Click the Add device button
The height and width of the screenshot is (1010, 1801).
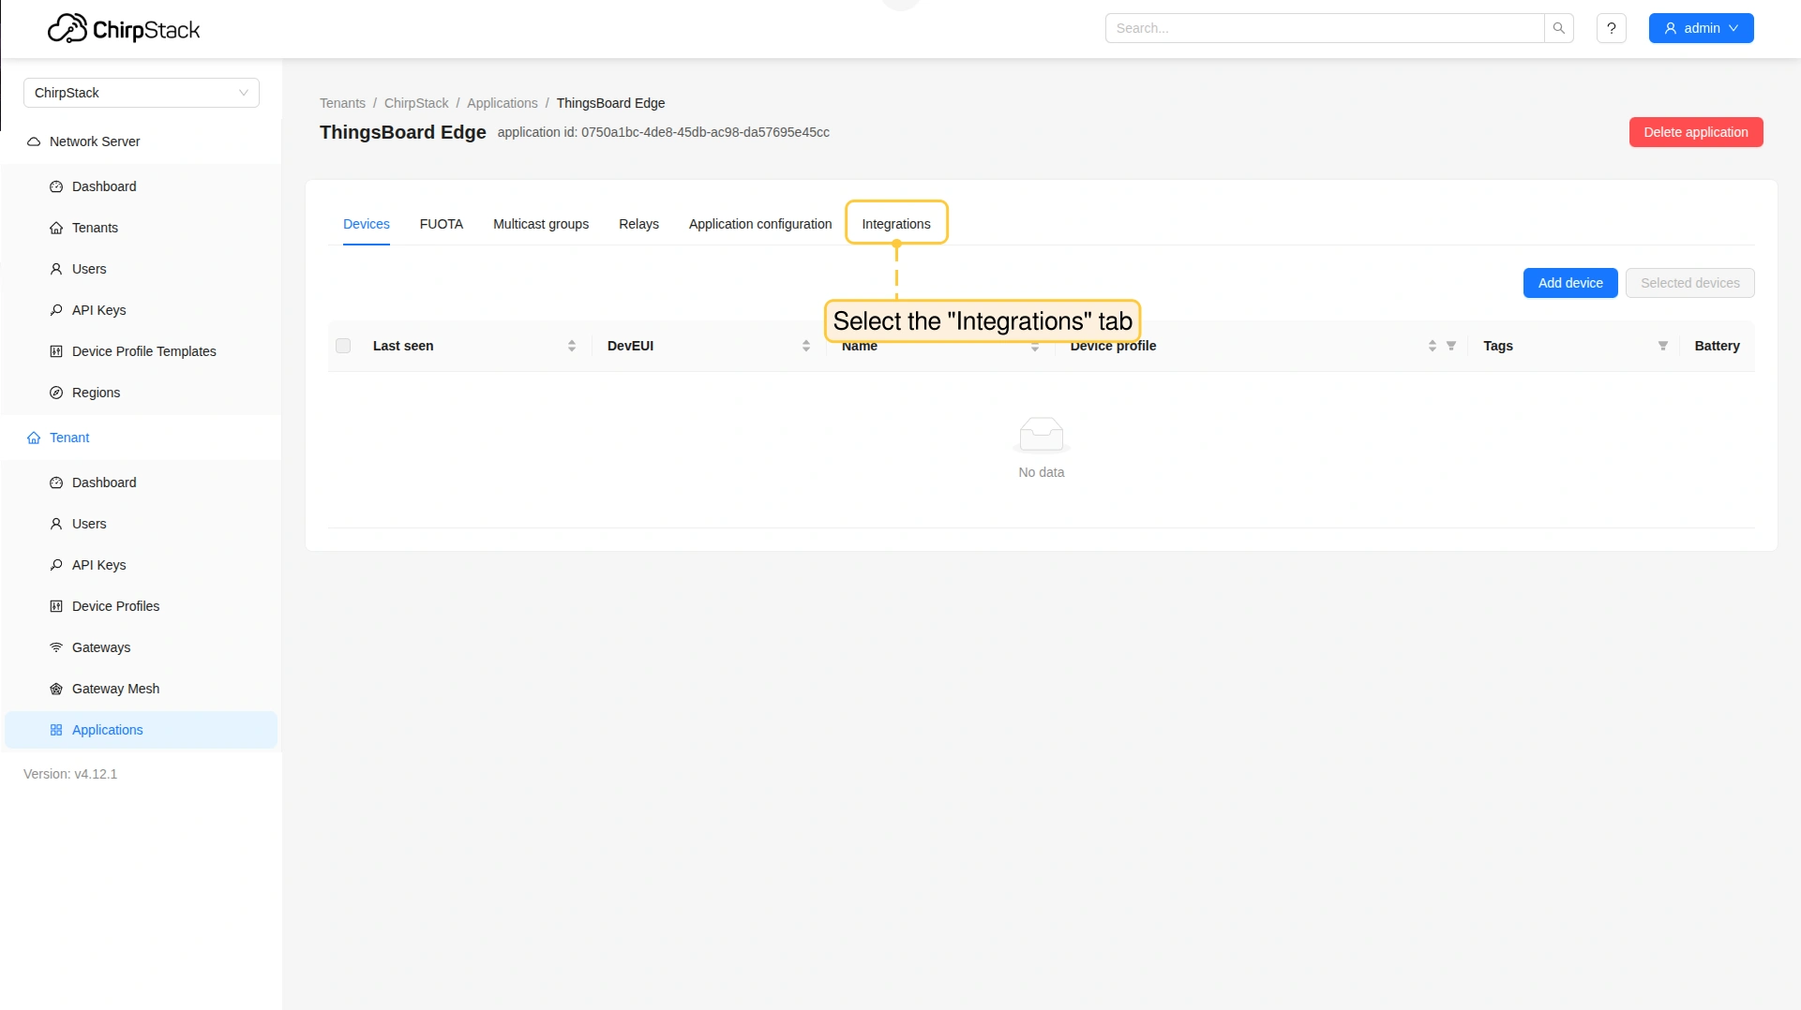pos(1569,283)
